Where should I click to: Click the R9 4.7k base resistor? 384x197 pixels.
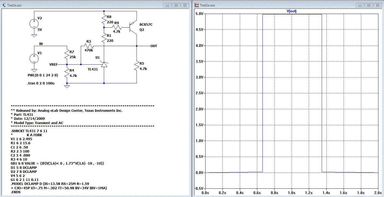point(117,27)
